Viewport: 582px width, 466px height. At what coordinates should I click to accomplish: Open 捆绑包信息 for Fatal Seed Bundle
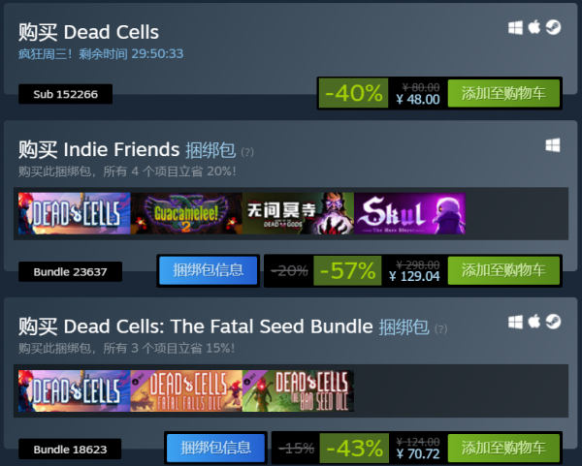215,448
